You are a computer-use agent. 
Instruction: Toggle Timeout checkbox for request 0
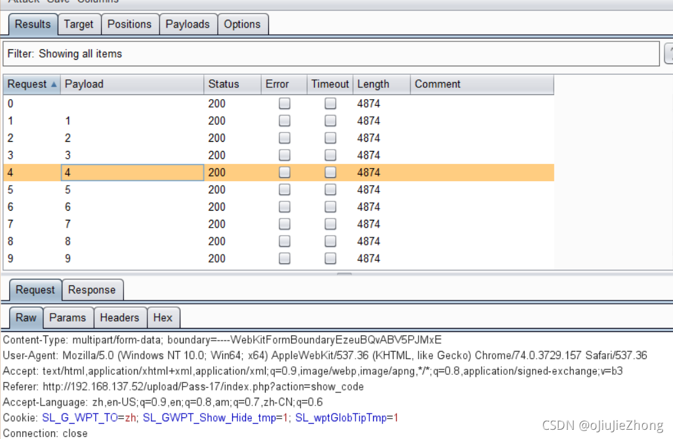tap(330, 104)
